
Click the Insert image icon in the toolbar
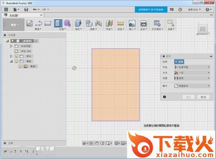coord(132,23)
